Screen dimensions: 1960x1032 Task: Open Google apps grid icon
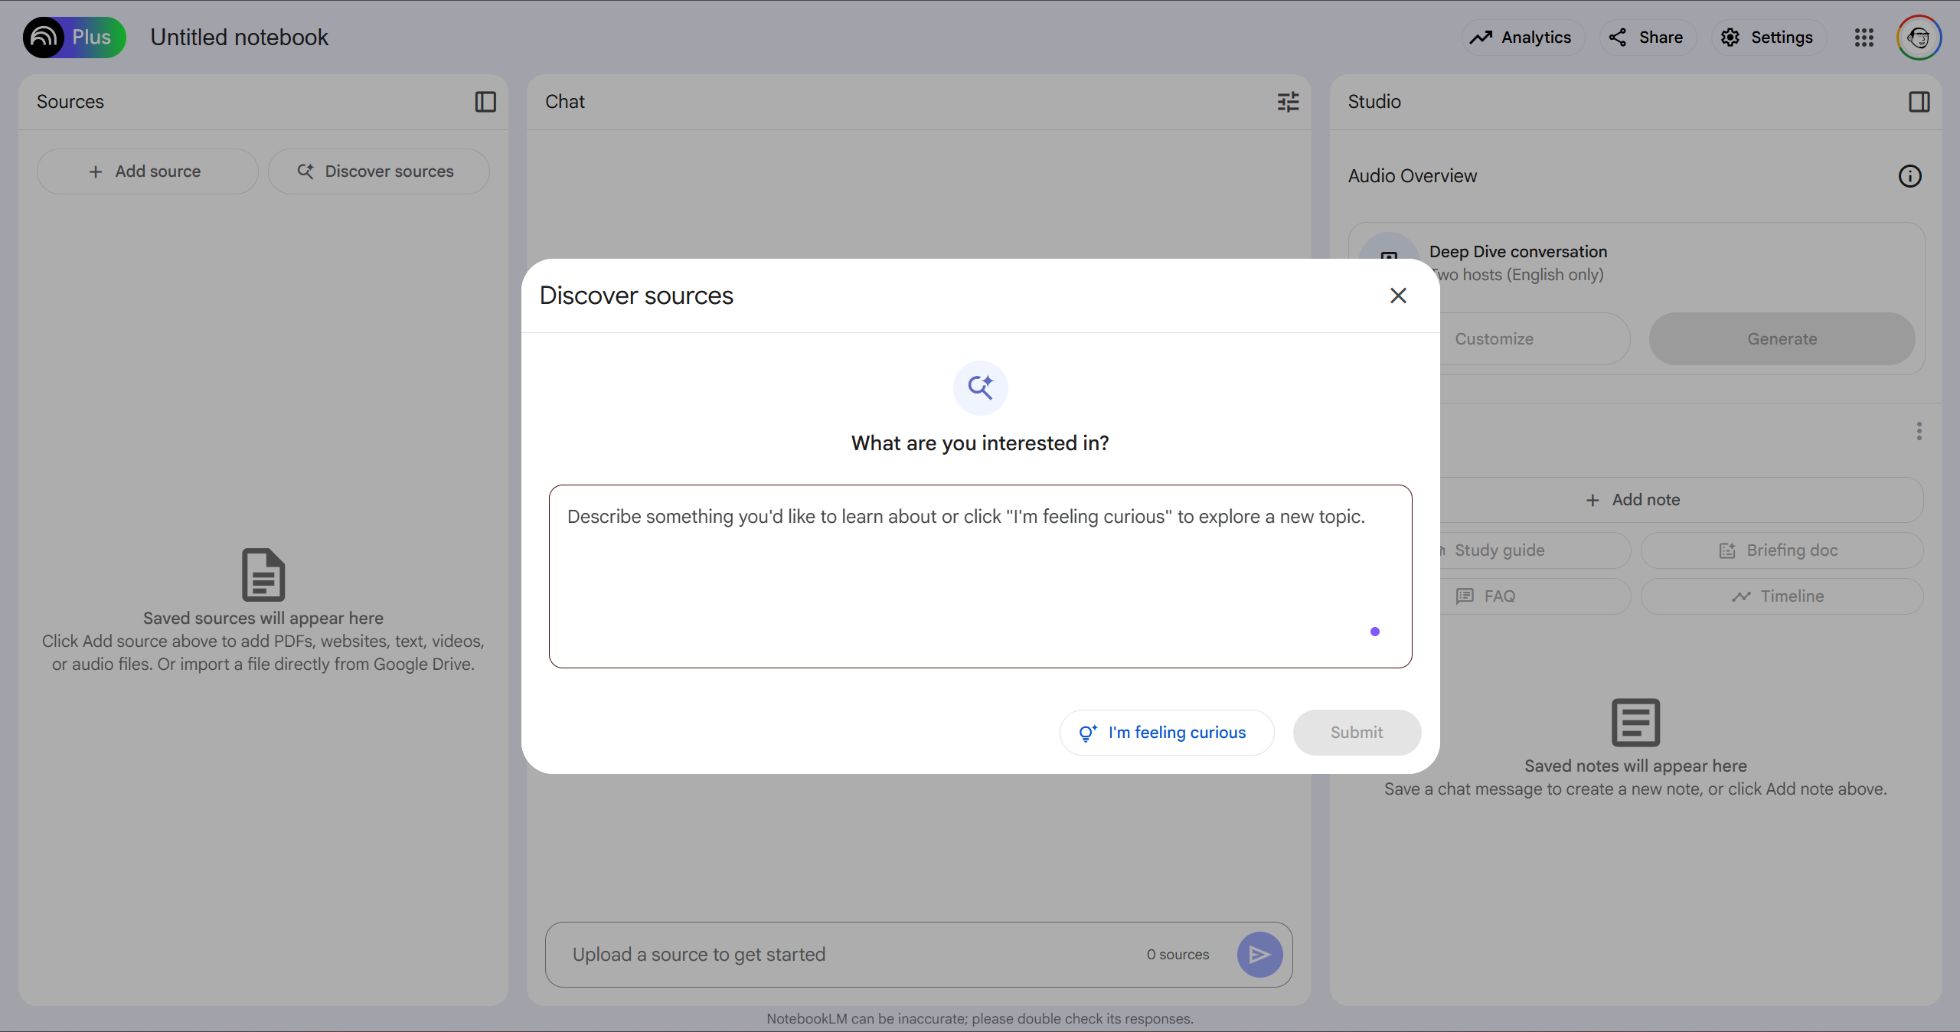point(1864,38)
